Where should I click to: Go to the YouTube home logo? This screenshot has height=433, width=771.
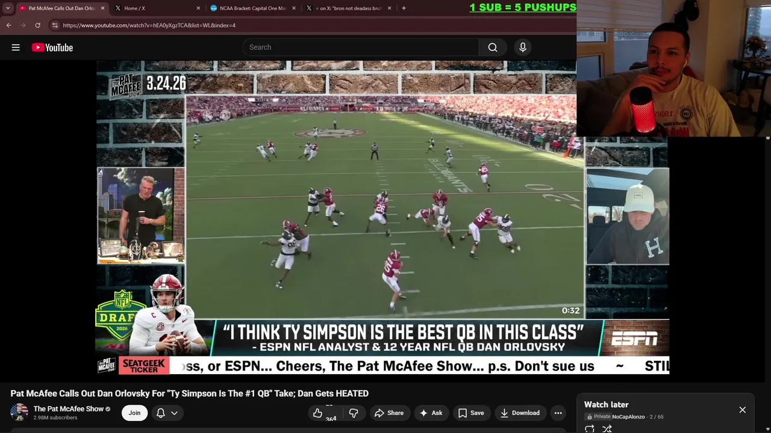pyautogui.click(x=52, y=48)
